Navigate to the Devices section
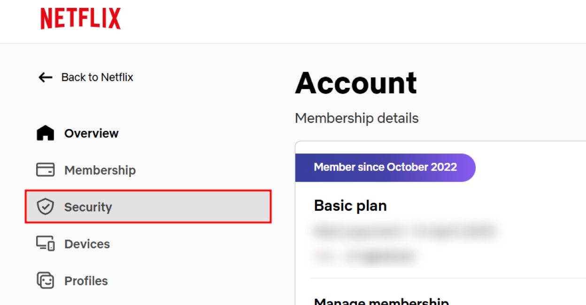Viewport: 586px width, 305px height. 87,244
